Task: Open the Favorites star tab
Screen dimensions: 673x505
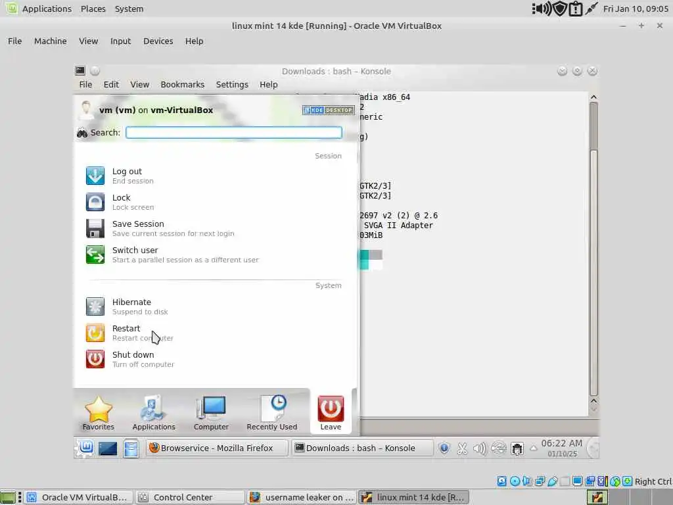Action: [99, 413]
